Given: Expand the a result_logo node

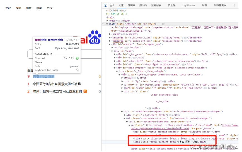Looking at the screenshot, I should 122,85.
